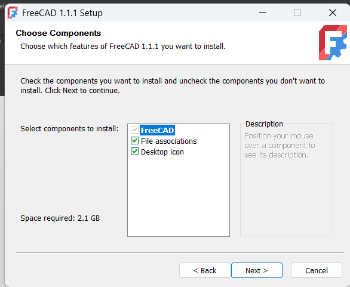The image size is (350, 287).
Task: Click the FreeCAD icon in the title bar
Action: 13,13
